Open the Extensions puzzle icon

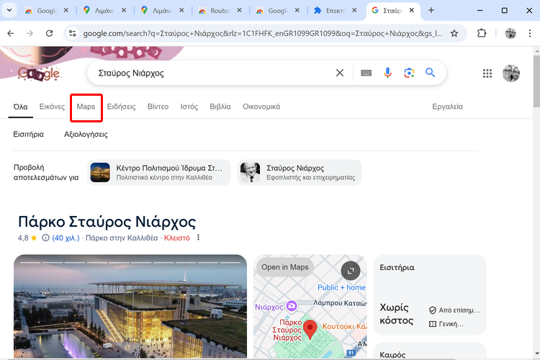point(482,33)
